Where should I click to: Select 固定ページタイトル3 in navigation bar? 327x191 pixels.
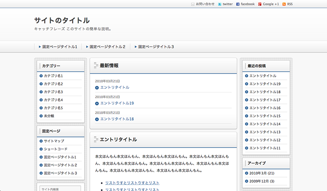point(156,47)
